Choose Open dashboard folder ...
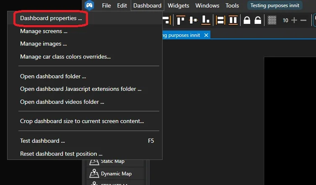The width and height of the screenshot is (316, 185). 85,77
